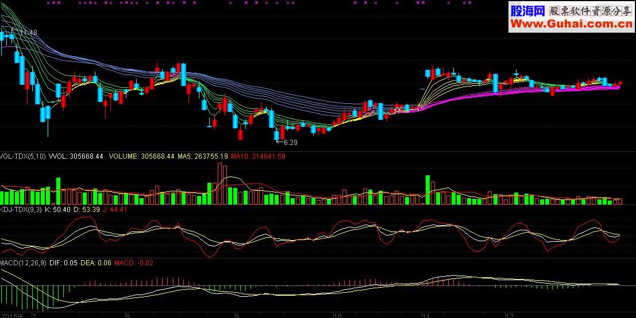Click the DEA: 0.06 readout
Image resolution: width=636 pixels, height=318 pixels.
[x=96, y=262]
